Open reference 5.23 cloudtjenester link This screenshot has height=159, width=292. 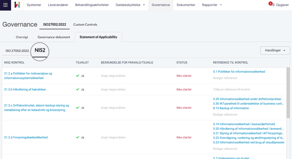coord(249,142)
